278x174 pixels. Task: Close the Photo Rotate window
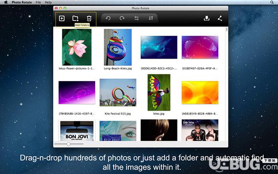(x=57, y=8)
